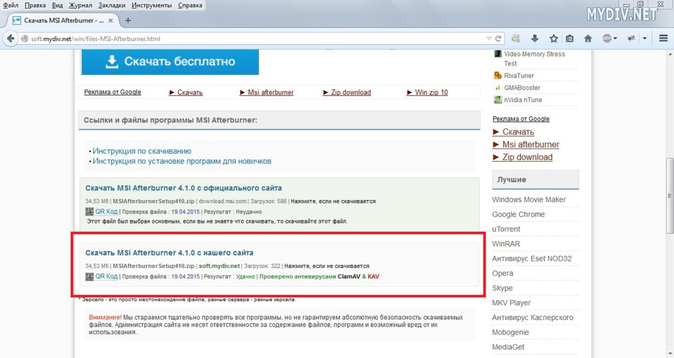This screenshot has height=358, width=674.
Task: Click the RivaTuner icon in sidebar
Action: [498, 75]
